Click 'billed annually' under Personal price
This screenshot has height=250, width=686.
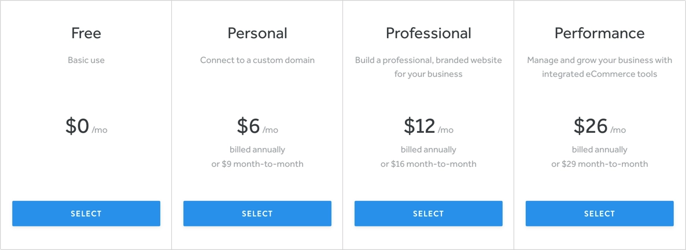(257, 150)
